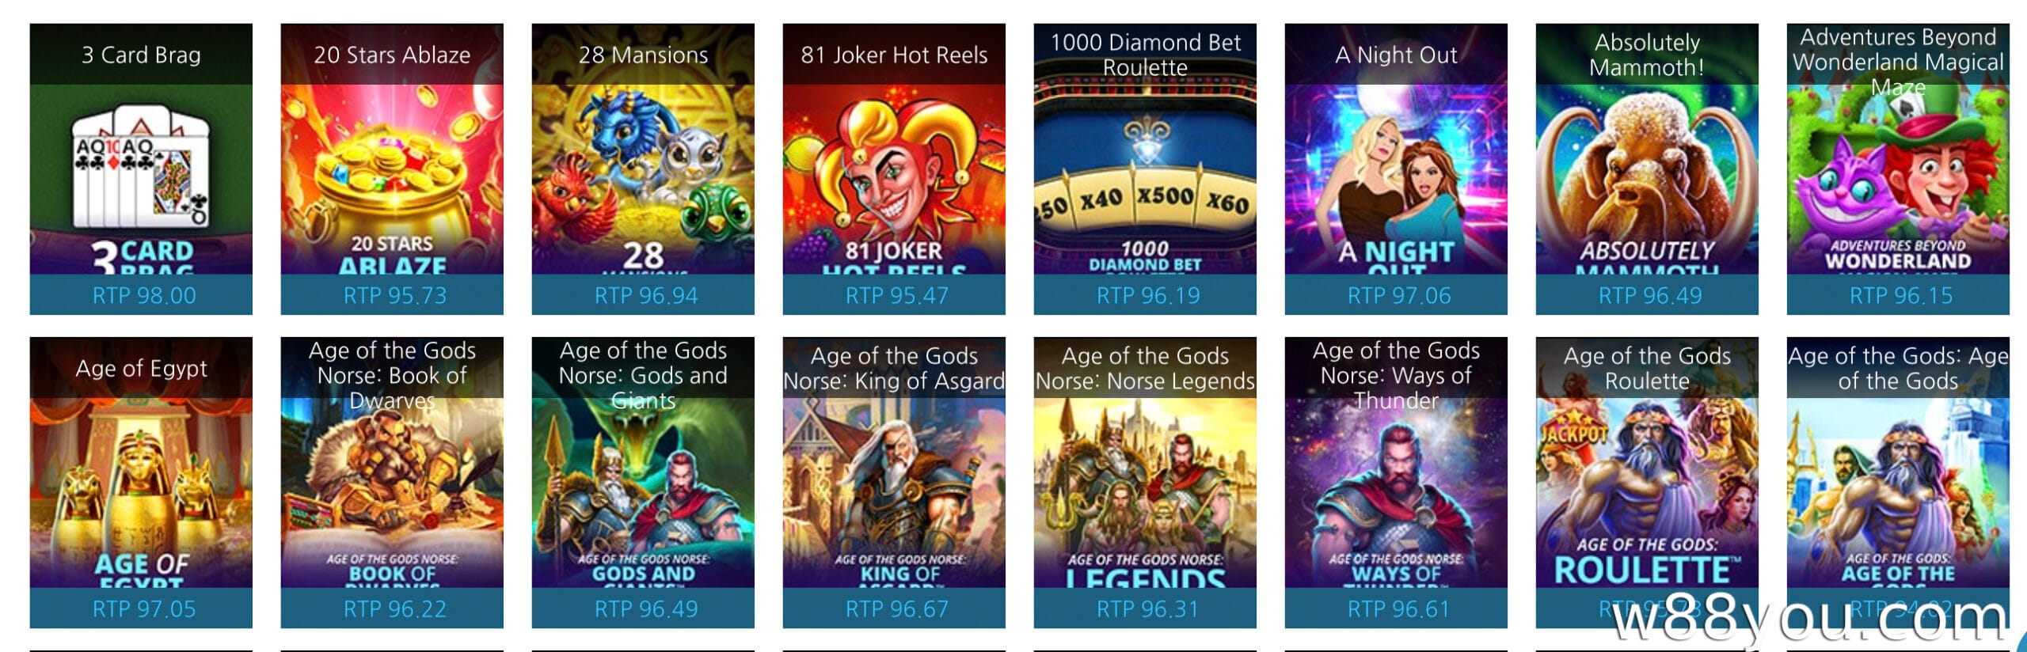
Task: Click the 1000 Diamond Bet Roulette tile
Action: [x=1145, y=169]
